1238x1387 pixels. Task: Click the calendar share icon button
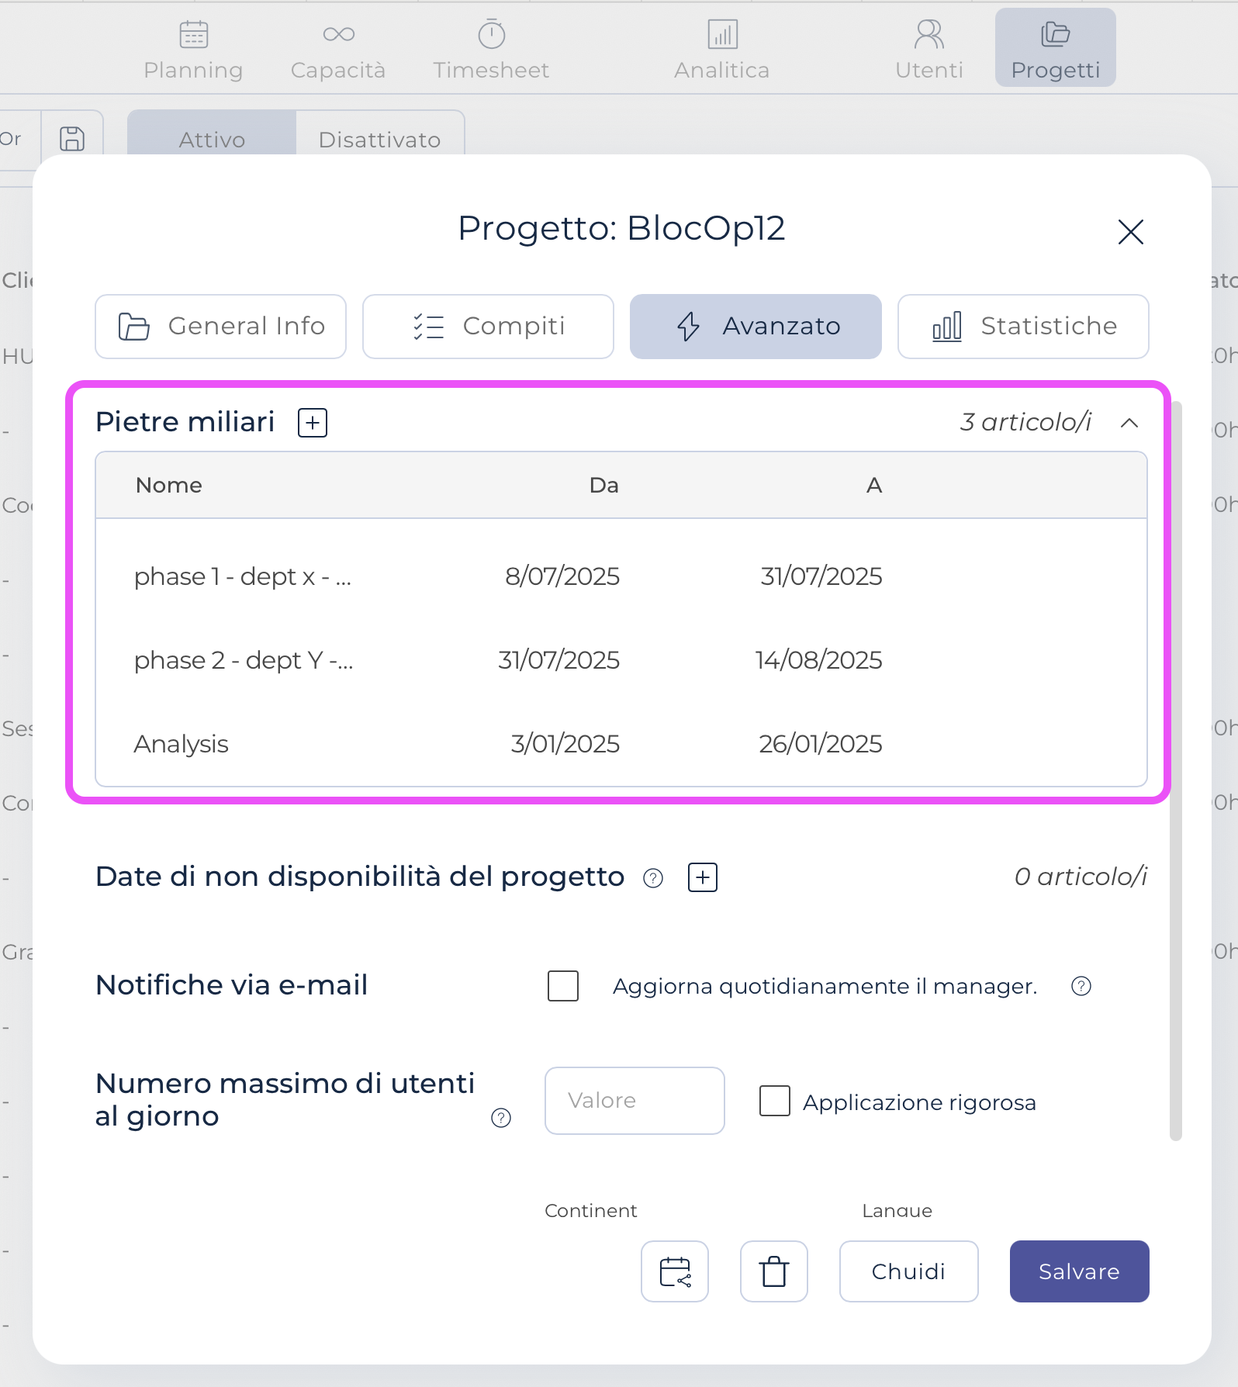(x=674, y=1271)
